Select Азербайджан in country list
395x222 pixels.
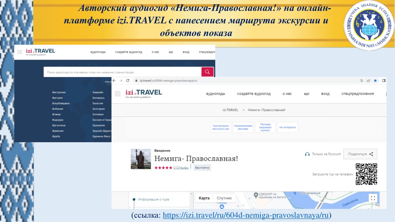[x=61, y=103]
